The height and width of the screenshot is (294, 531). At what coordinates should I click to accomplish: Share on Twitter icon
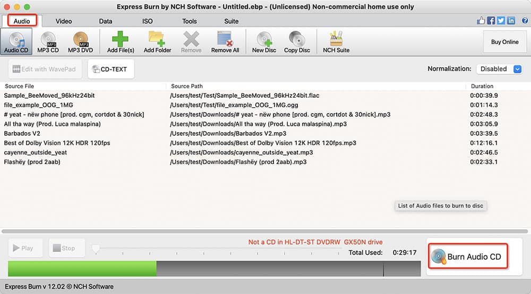pos(501,21)
